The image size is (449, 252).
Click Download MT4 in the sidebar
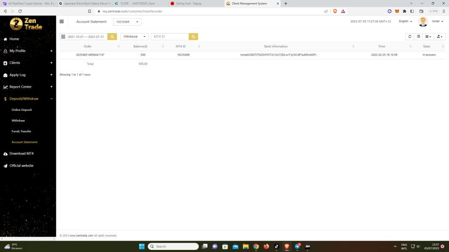21,153
